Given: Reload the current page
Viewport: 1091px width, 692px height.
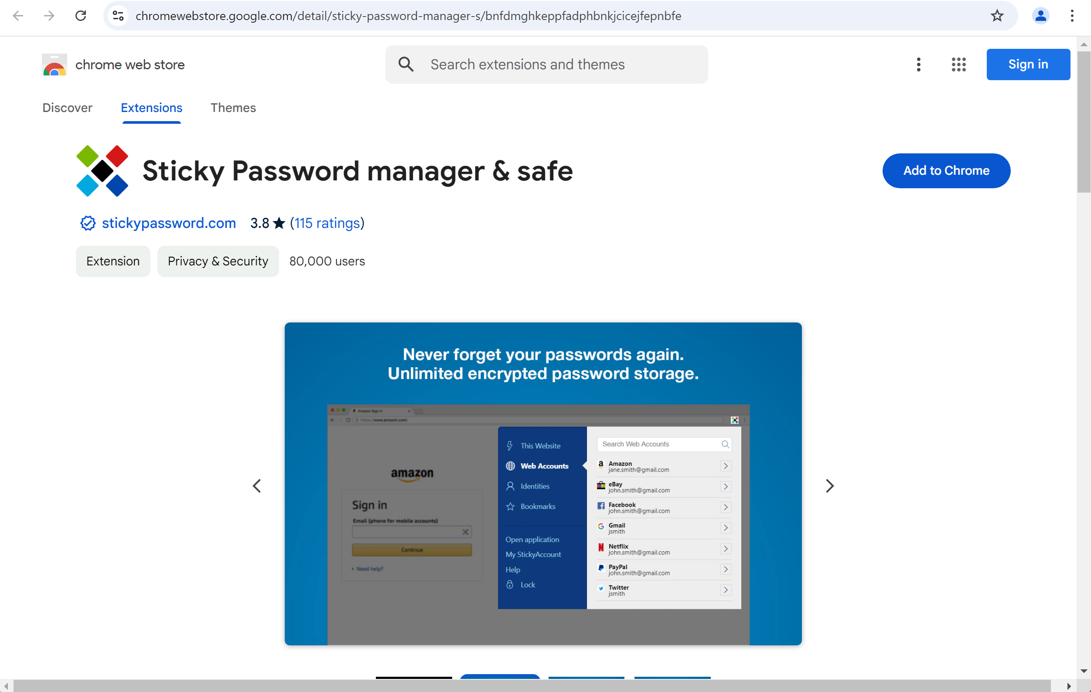Looking at the screenshot, I should (x=81, y=16).
